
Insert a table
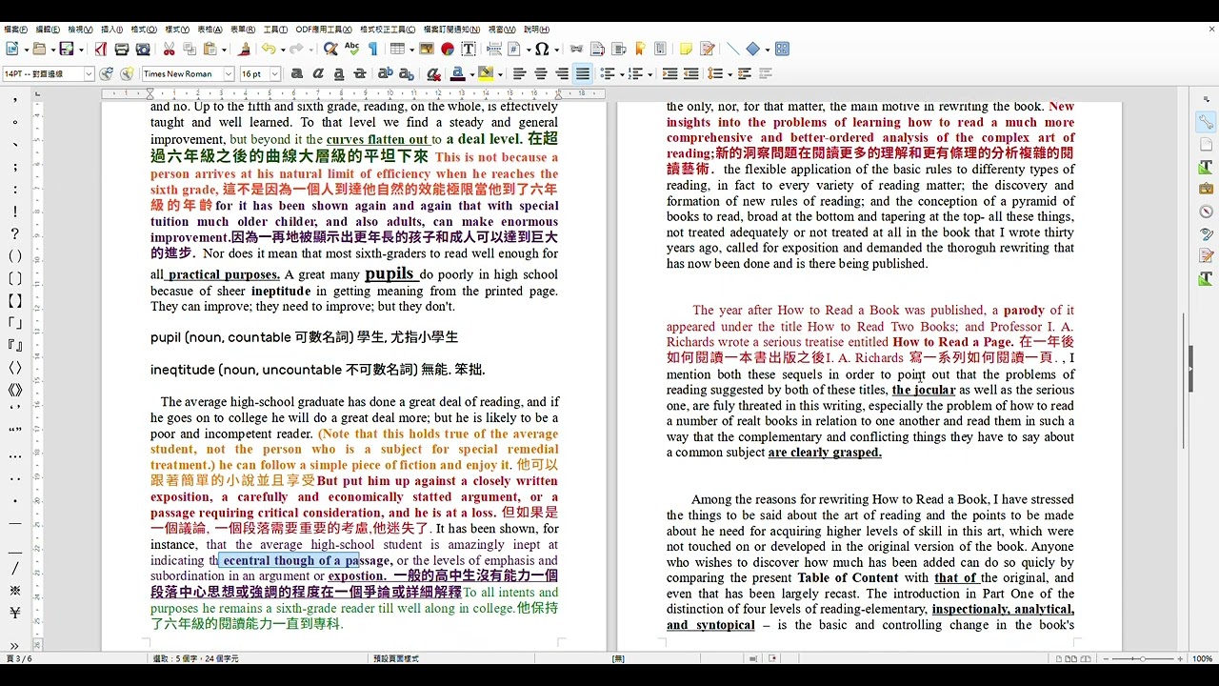pyautogui.click(x=397, y=49)
